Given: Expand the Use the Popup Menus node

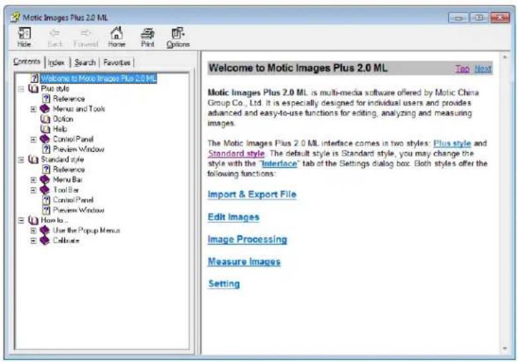Looking at the screenshot, I should pyautogui.click(x=33, y=231).
